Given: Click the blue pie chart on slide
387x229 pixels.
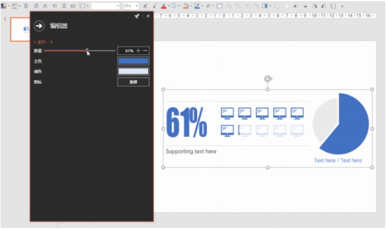Looking at the screenshot, I should 341,124.
